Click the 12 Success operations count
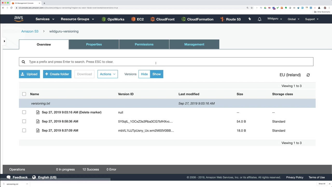The width and height of the screenshot is (332, 187). click(x=91, y=169)
